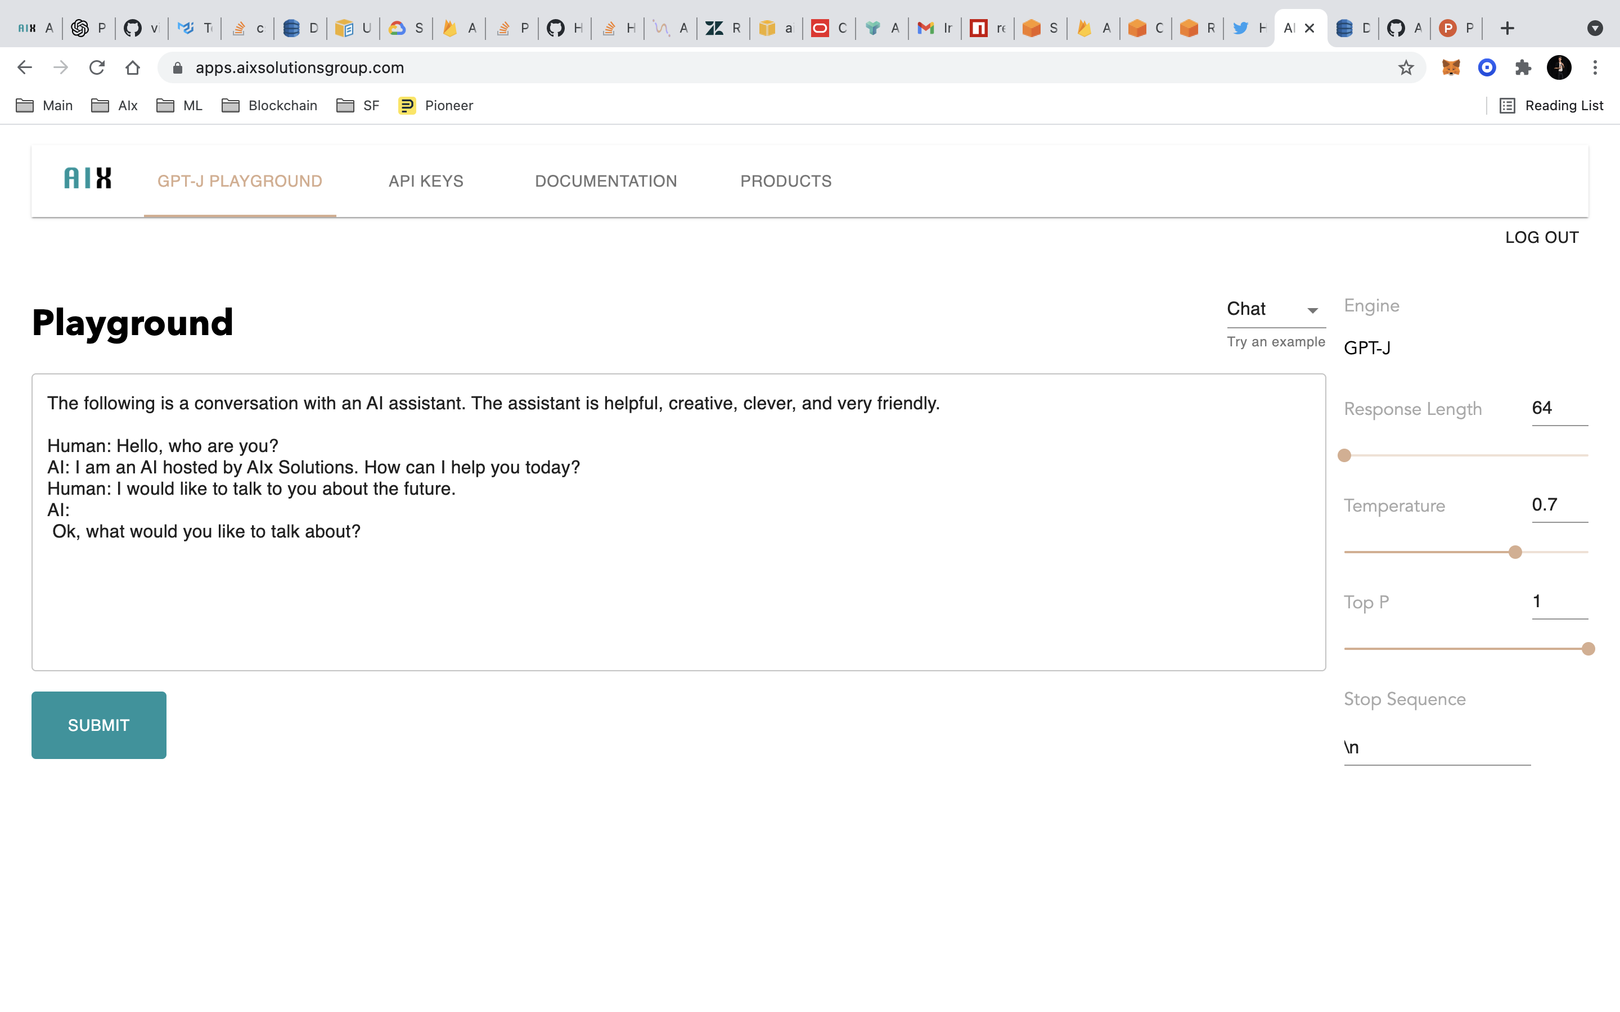The width and height of the screenshot is (1620, 1012).
Task: Open MetaMask fox extension
Action: (x=1451, y=67)
